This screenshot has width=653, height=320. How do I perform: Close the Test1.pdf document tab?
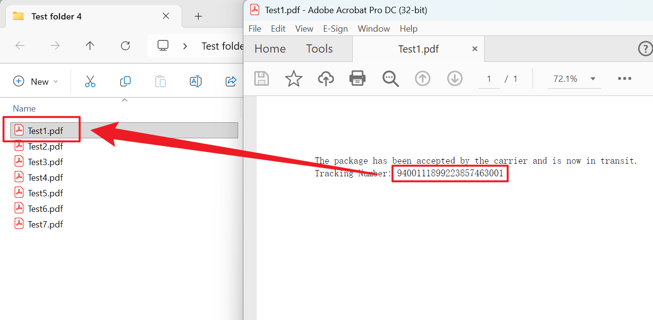click(x=474, y=49)
